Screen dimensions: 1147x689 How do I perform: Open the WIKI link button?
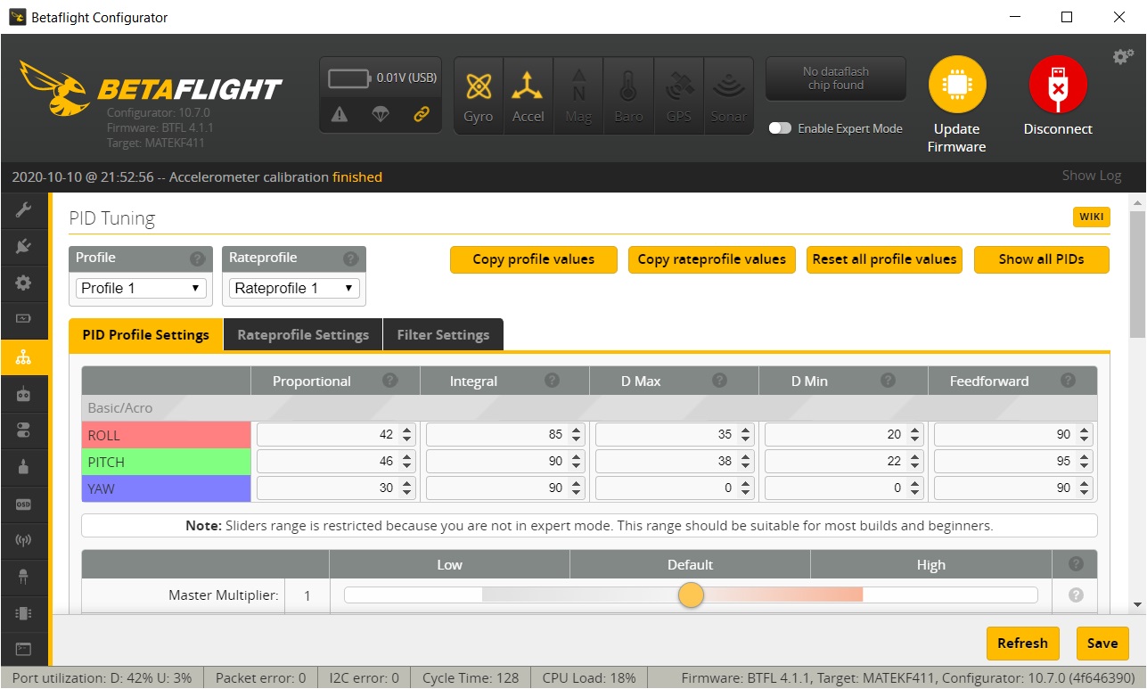(1092, 217)
